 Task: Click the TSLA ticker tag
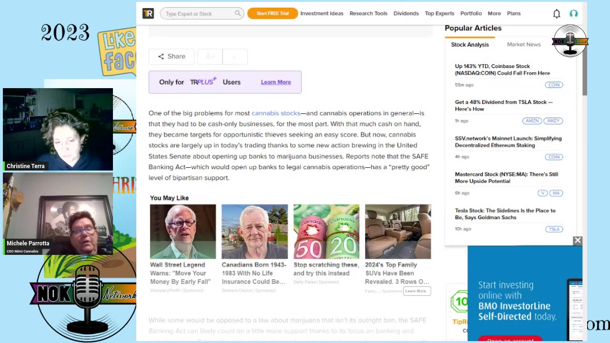tap(554, 229)
